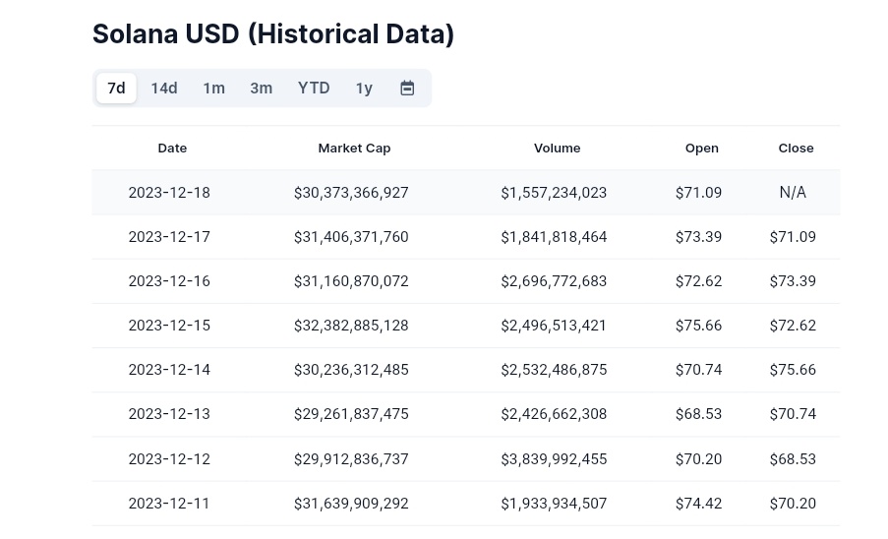
Task: Open the custom date range calendar icon
Action: [407, 89]
